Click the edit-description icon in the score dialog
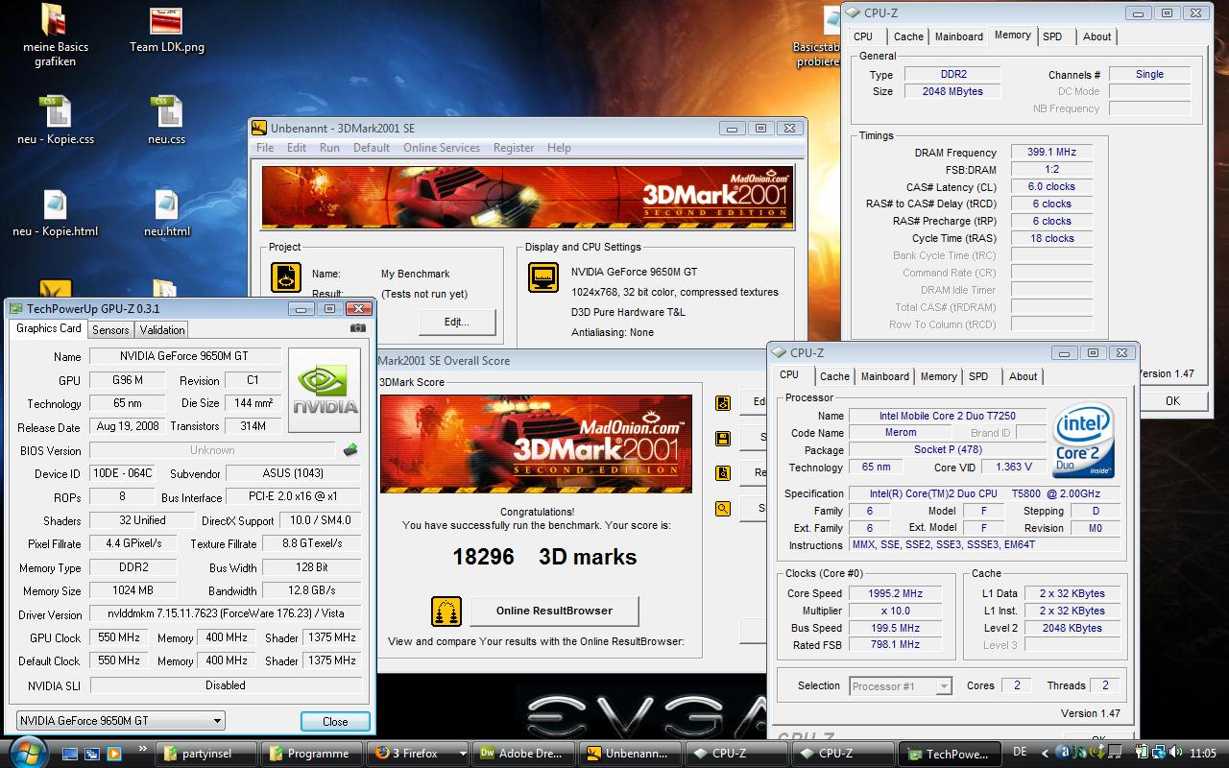 723,403
